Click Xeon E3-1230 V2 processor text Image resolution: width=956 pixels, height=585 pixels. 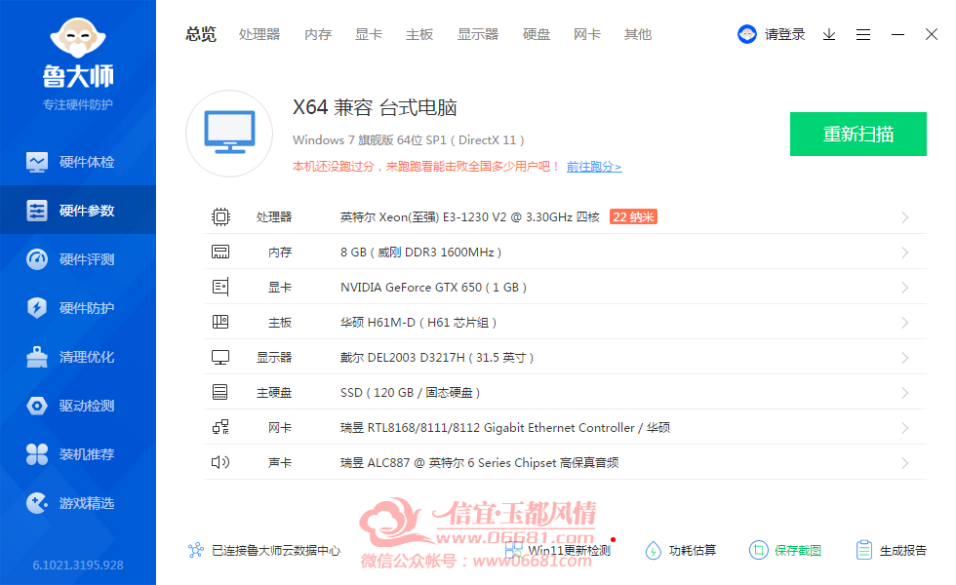click(x=470, y=216)
